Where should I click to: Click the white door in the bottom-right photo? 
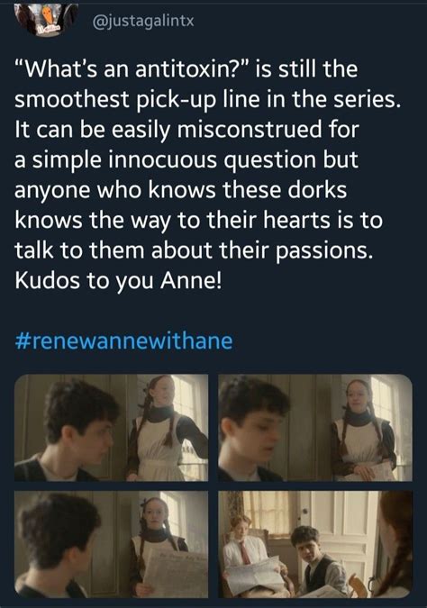(x=340, y=527)
